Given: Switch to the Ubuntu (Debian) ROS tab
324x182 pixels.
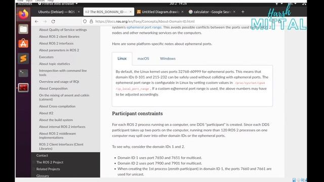Looking at the screenshot, I should point(56,12).
